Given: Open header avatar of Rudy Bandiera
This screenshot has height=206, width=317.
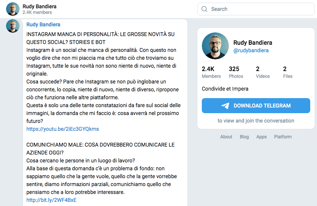Looking at the screenshot, I should pos(13,9).
